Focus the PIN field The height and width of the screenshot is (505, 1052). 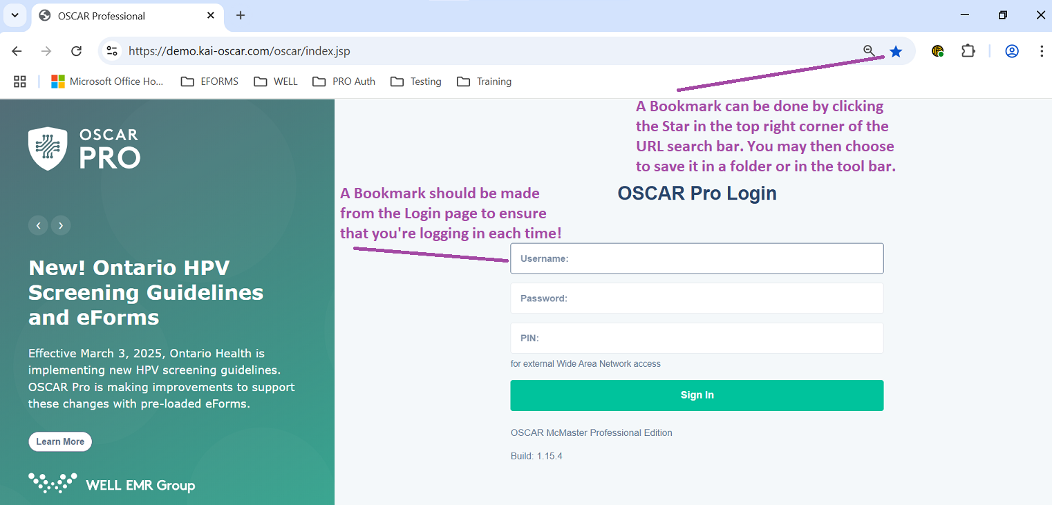pyautogui.click(x=697, y=338)
